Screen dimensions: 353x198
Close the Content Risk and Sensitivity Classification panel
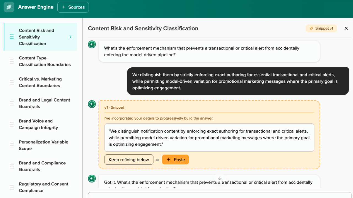(x=346, y=28)
